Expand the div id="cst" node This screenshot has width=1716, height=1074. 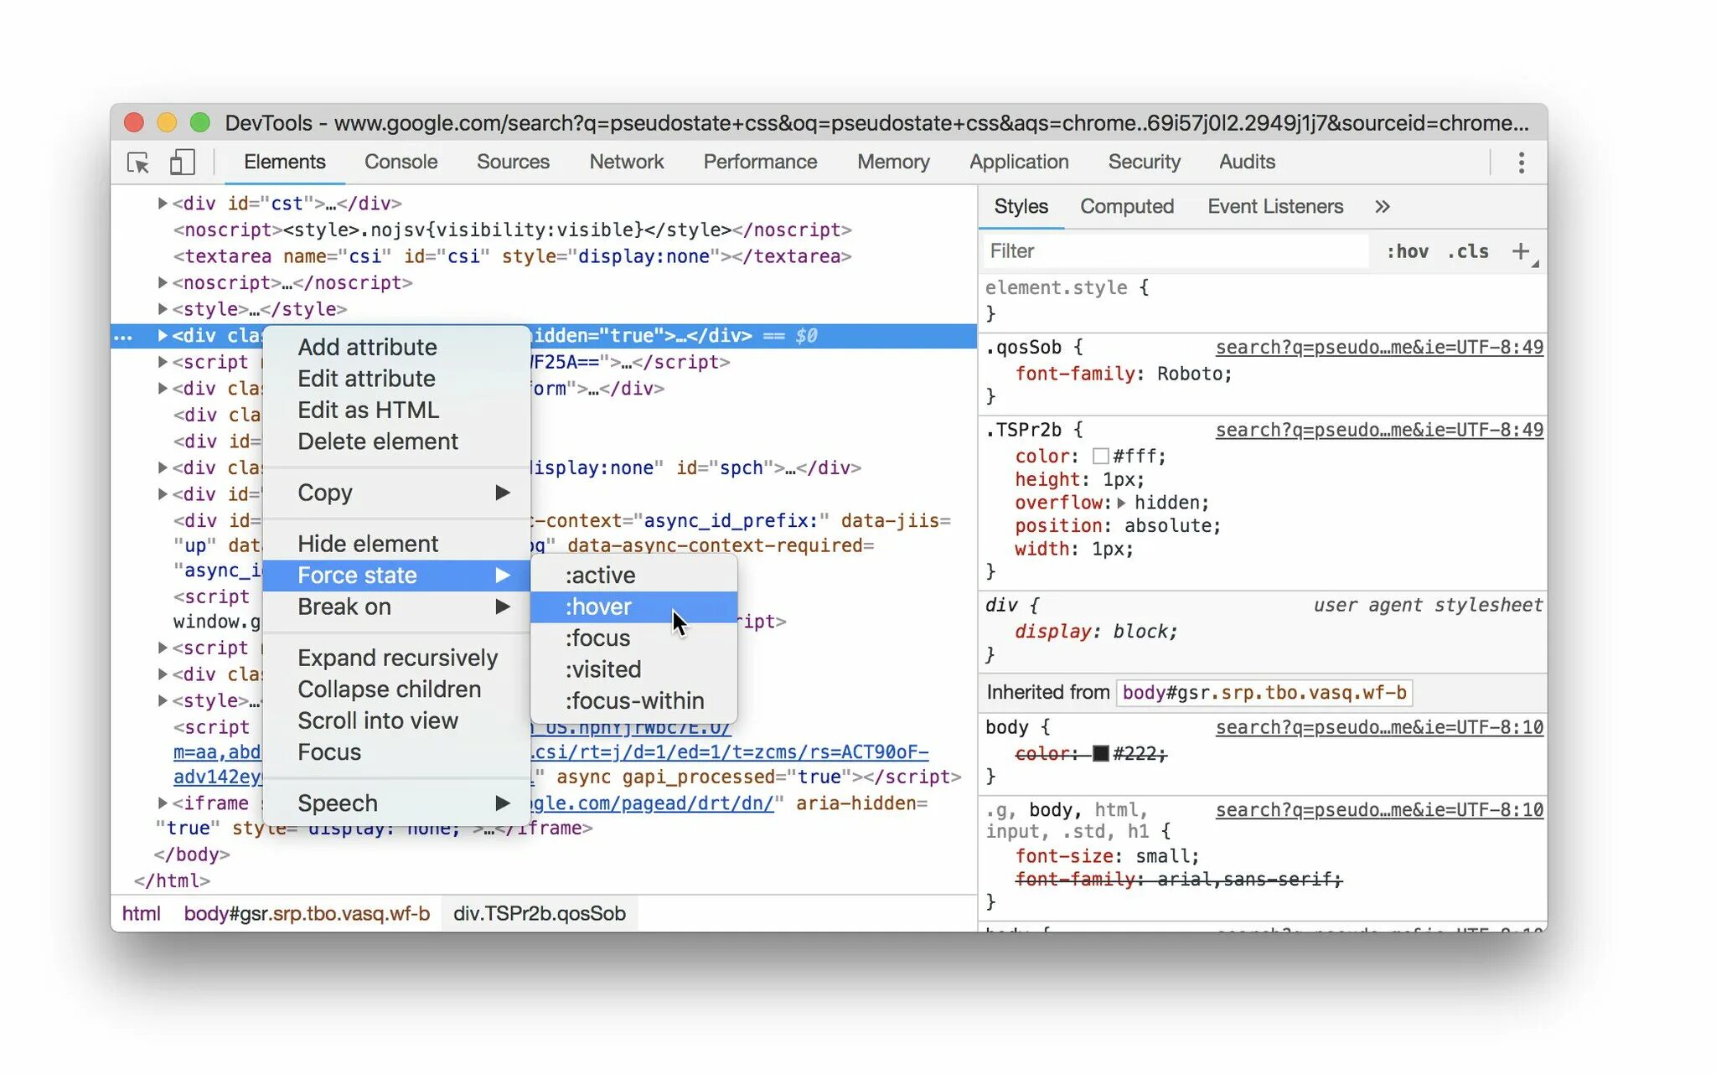163,203
